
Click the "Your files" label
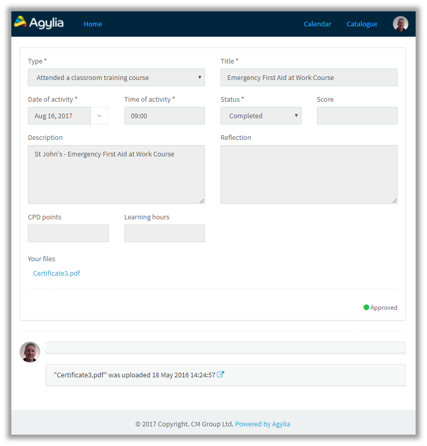point(41,259)
